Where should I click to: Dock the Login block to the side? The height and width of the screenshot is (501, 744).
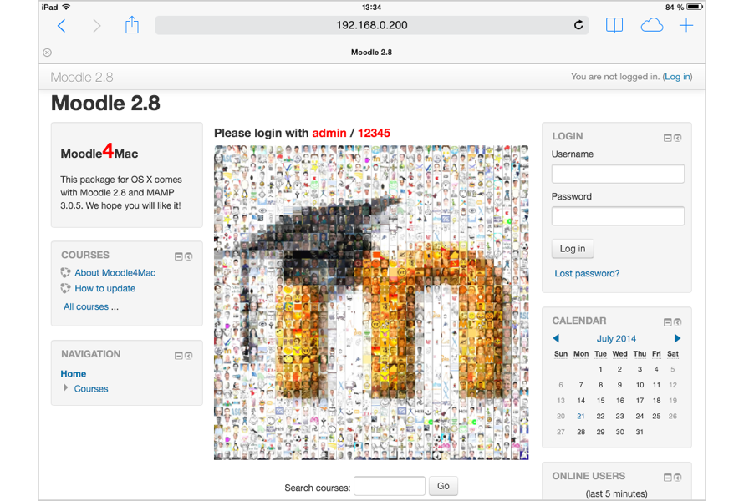pyautogui.click(x=677, y=138)
